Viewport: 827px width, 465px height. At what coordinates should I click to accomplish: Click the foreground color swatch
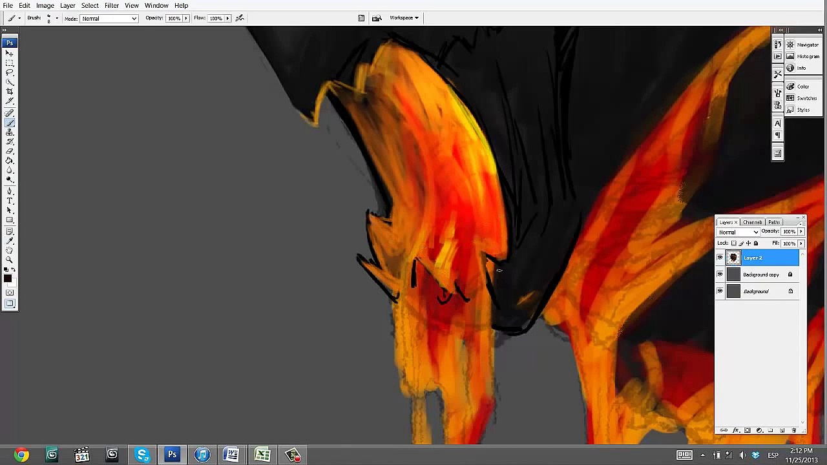coord(7,279)
